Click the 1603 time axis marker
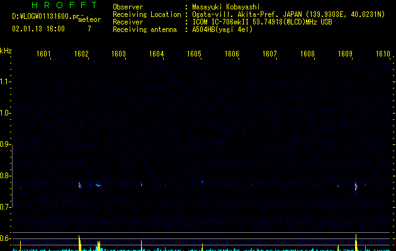This screenshot has height=251, width=396. [119, 54]
